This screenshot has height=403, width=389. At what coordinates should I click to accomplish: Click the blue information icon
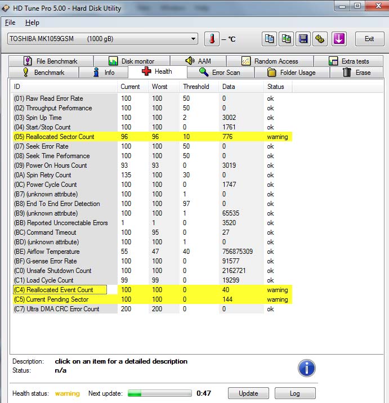[306, 368]
